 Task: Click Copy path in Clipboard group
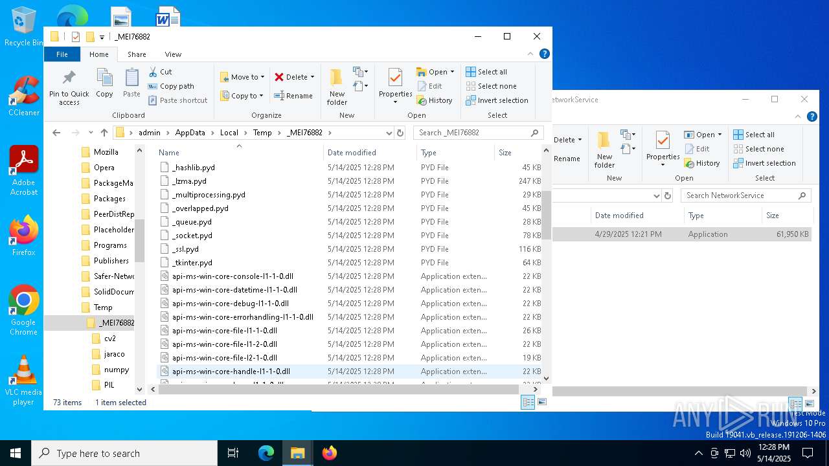point(171,86)
